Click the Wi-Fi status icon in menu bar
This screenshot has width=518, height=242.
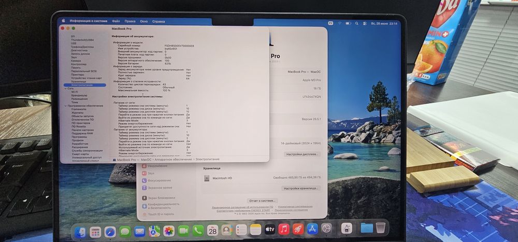(339, 23)
